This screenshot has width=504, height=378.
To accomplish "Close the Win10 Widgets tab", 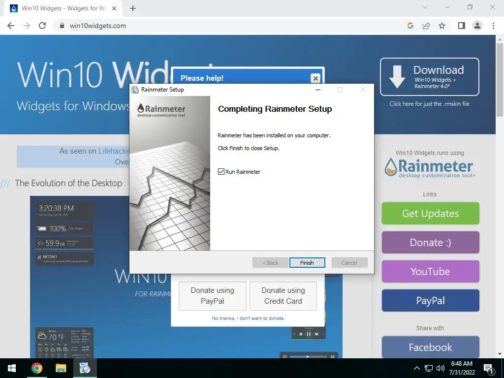I will (114, 9).
